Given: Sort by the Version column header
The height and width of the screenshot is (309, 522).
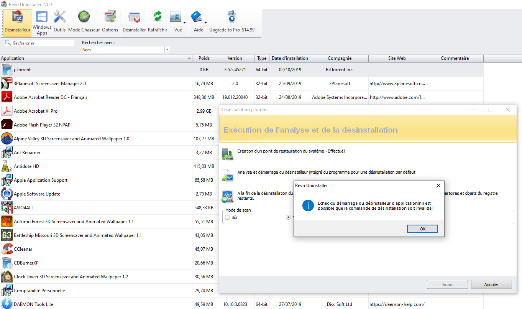Looking at the screenshot, I should pyautogui.click(x=235, y=58).
